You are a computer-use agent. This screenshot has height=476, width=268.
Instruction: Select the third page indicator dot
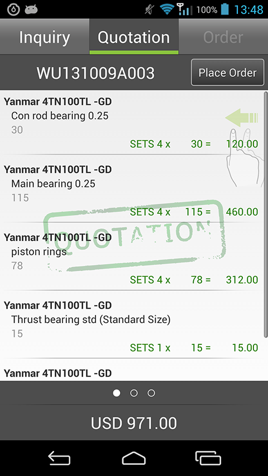click(x=151, y=393)
